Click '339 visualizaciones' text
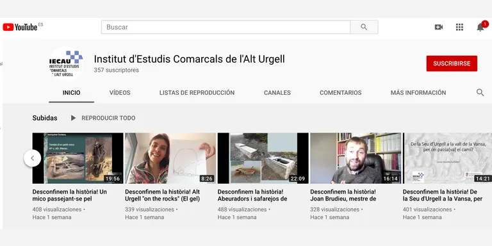The width and height of the screenshot is (492, 246). pyautogui.click(x=149, y=209)
